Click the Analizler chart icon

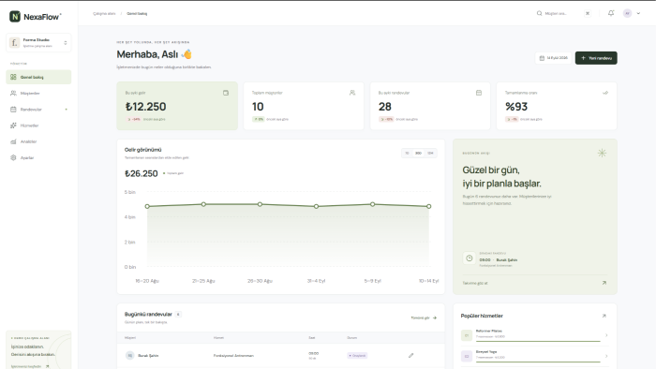click(x=13, y=141)
